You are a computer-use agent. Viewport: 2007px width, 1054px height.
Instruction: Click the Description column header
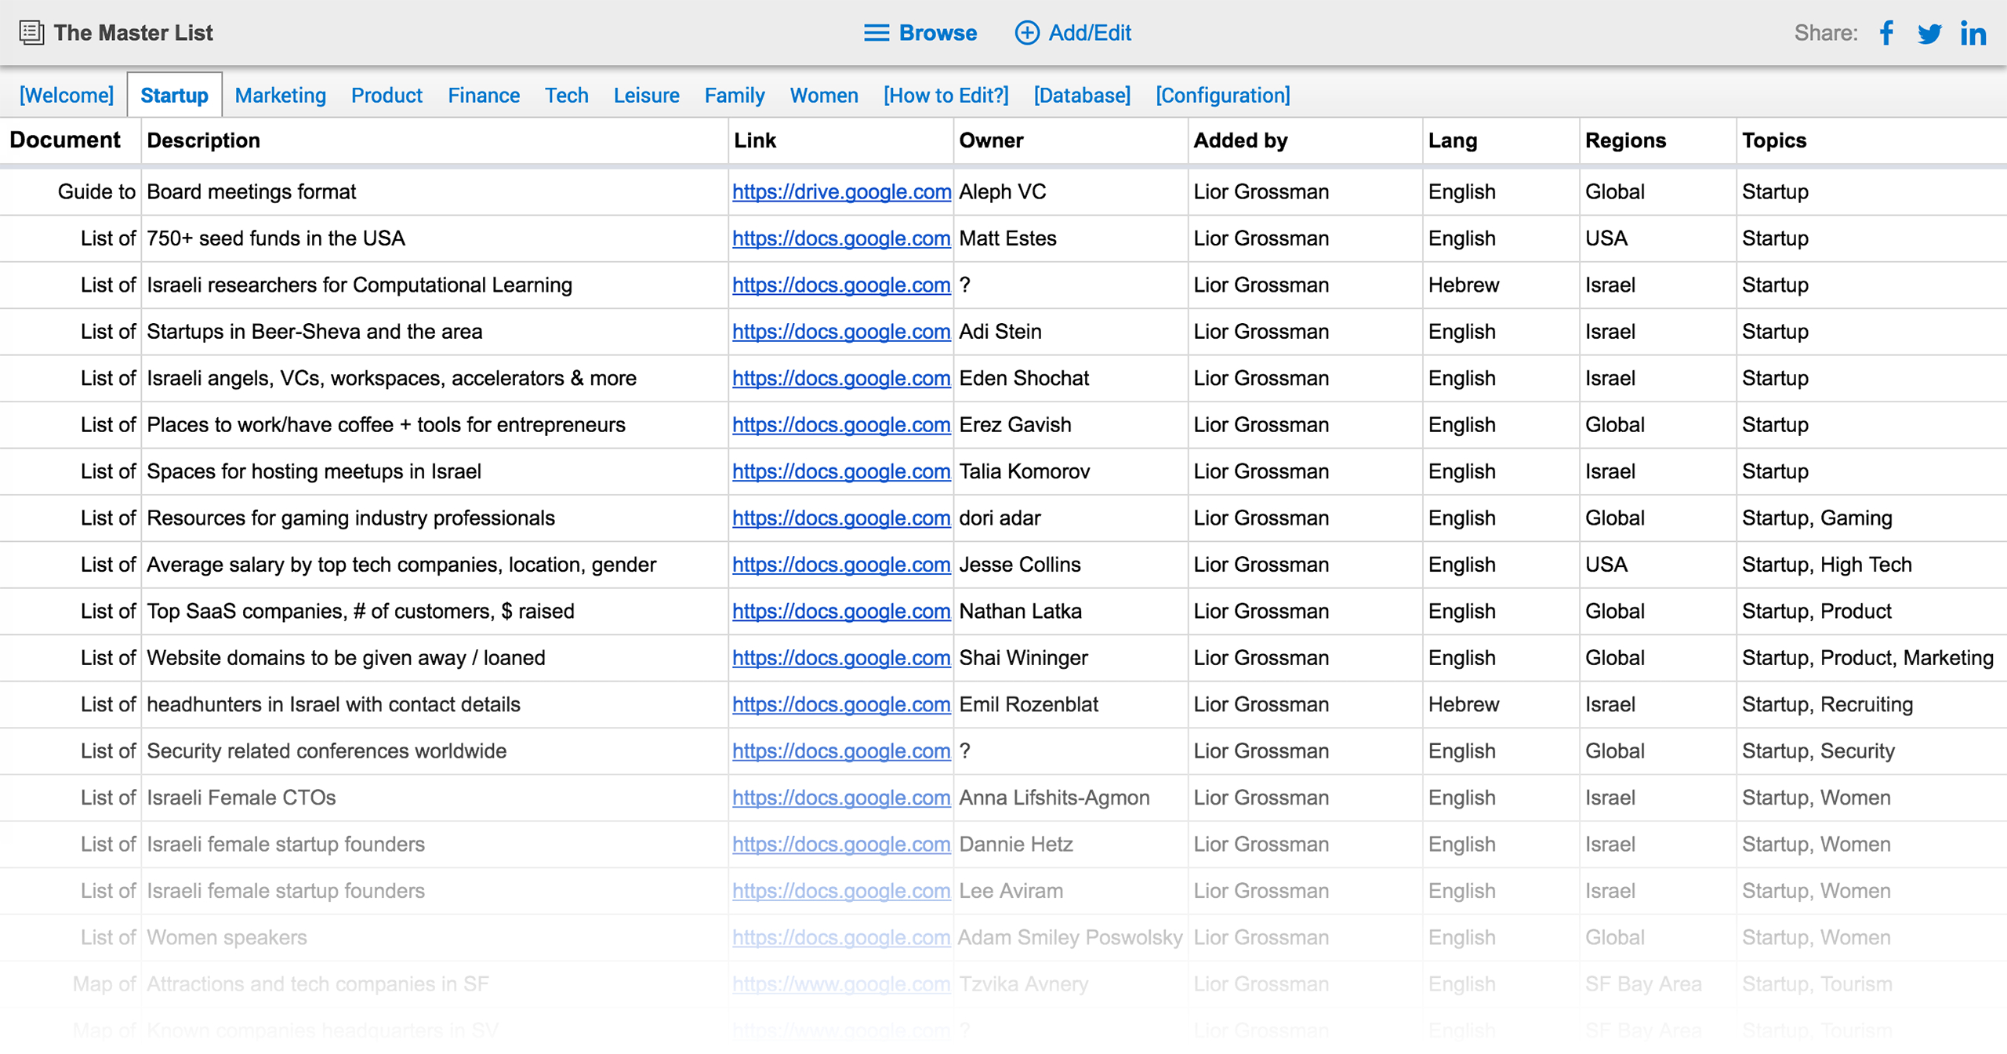tap(203, 140)
